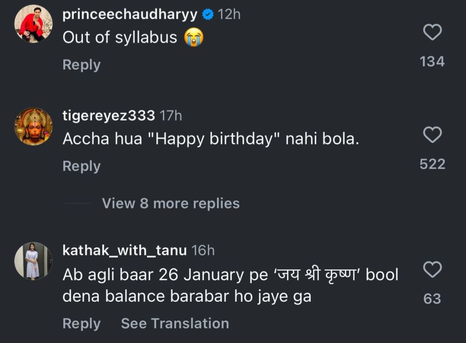View the 63 likes count
Screen dimensions: 466x343
[x=432, y=298]
